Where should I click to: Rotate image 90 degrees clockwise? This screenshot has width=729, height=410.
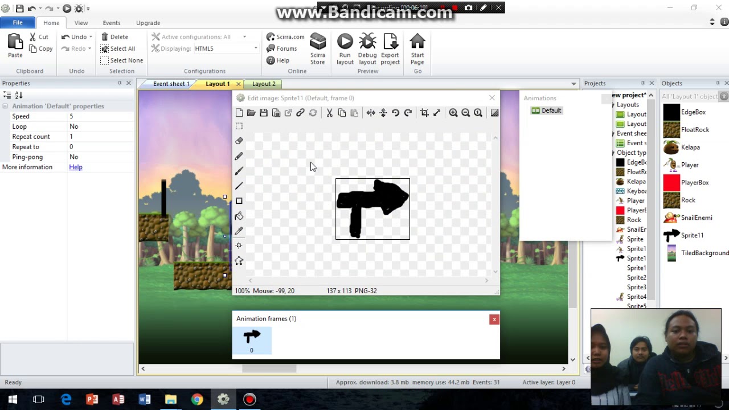408,113
